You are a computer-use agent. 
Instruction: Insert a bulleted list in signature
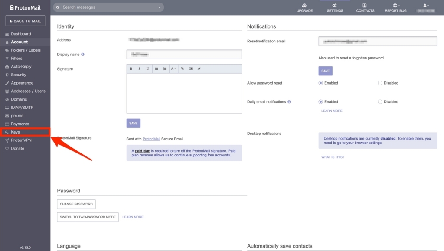(x=156, y=69)
